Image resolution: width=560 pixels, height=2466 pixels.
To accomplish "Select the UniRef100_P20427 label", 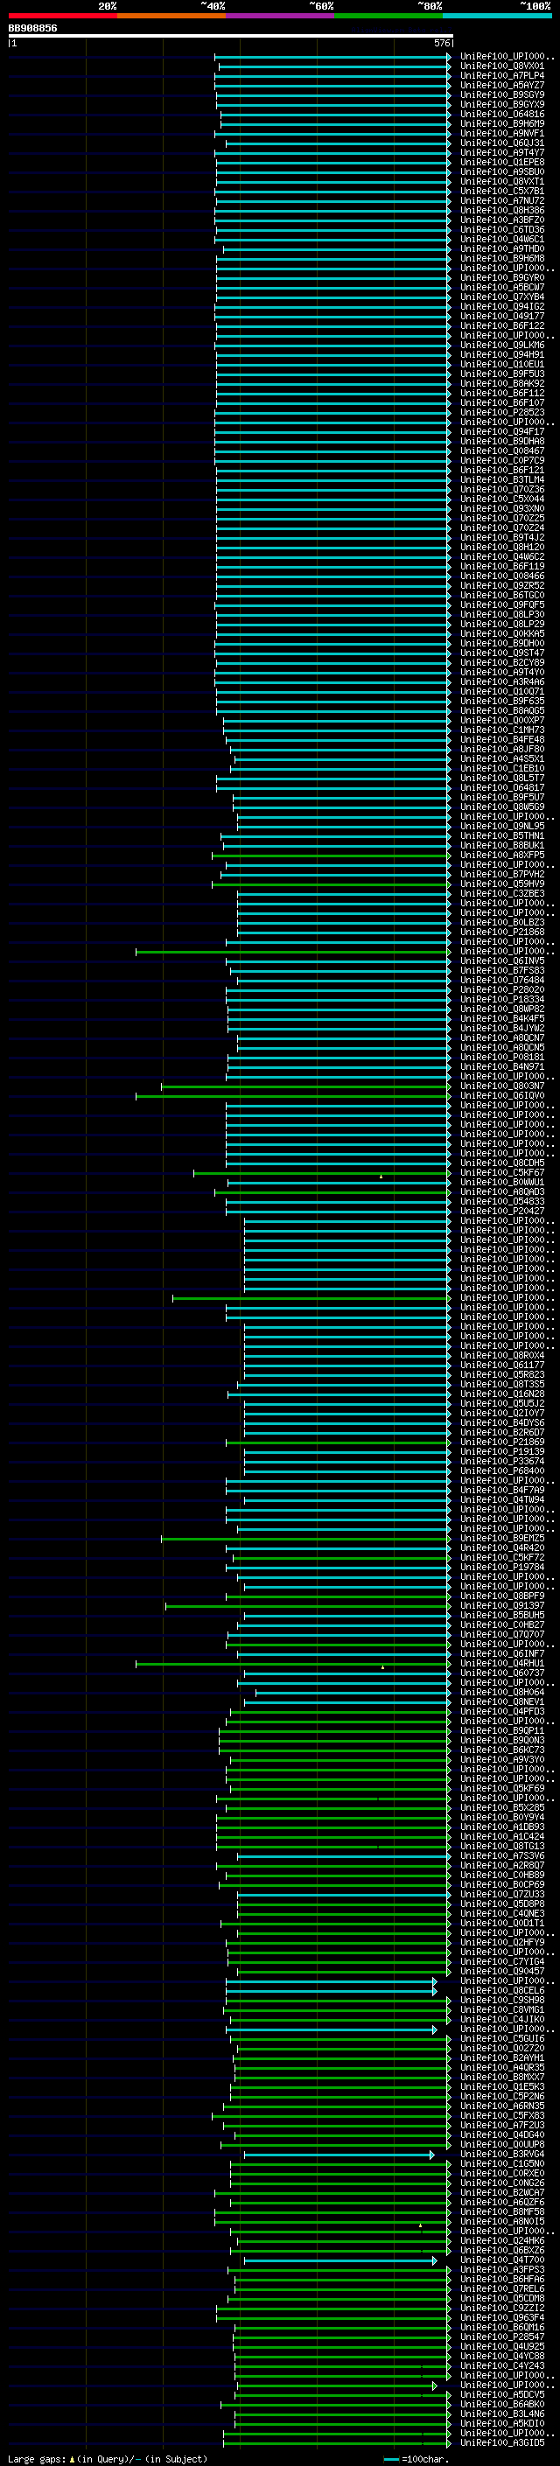I will pos(502,1211).
